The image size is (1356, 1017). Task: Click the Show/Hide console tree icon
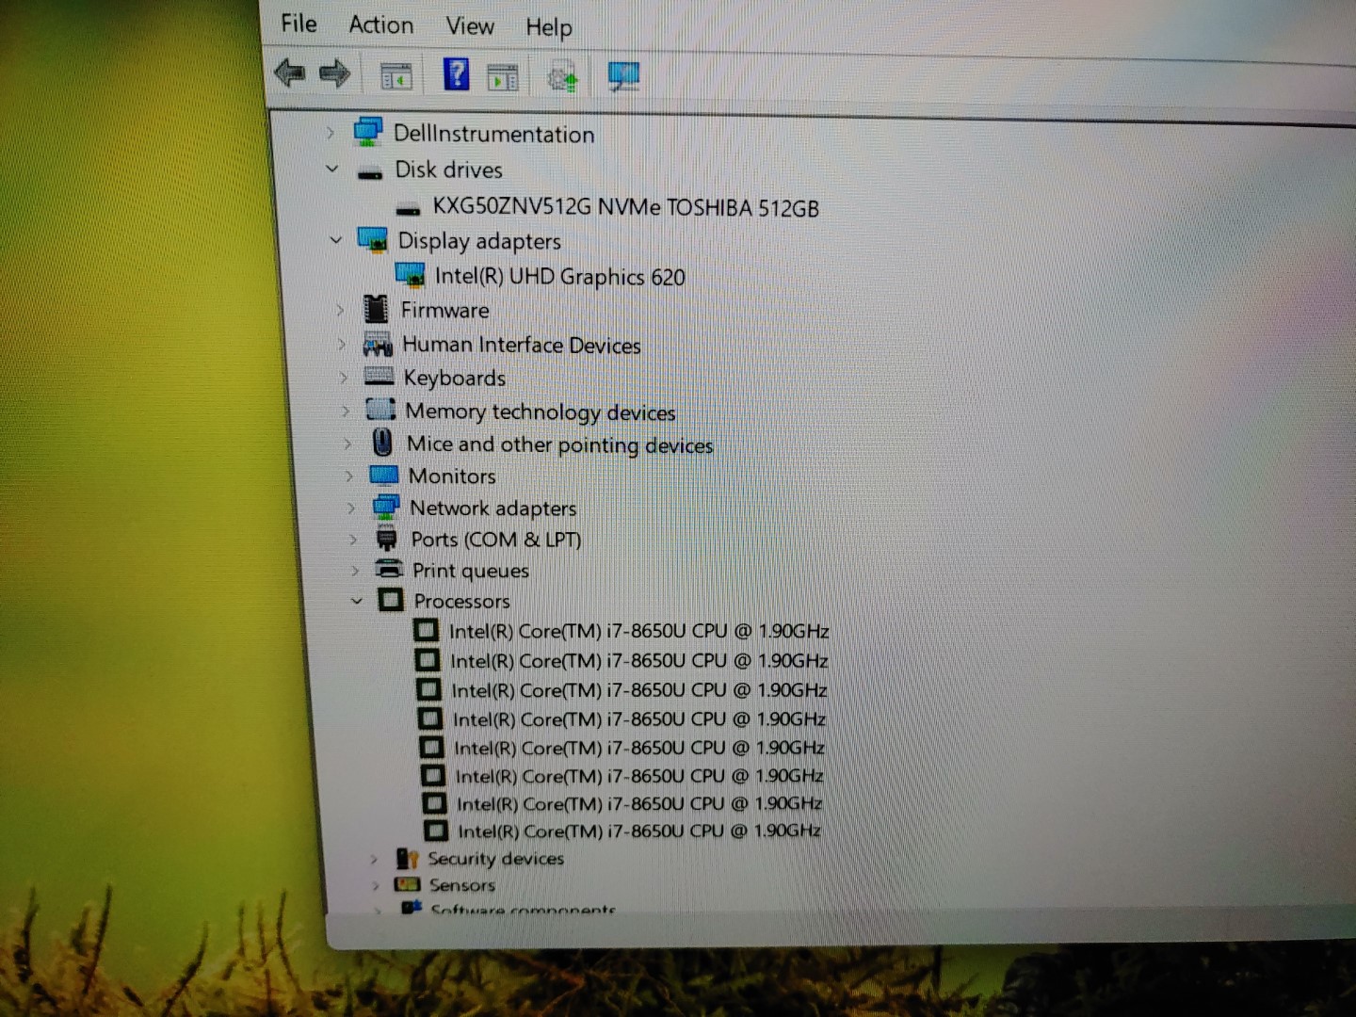pos(396,76)
